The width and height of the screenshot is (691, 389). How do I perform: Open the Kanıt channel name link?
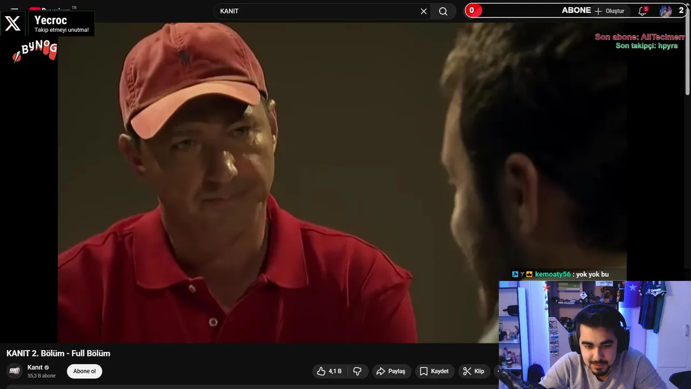[35, 367]
